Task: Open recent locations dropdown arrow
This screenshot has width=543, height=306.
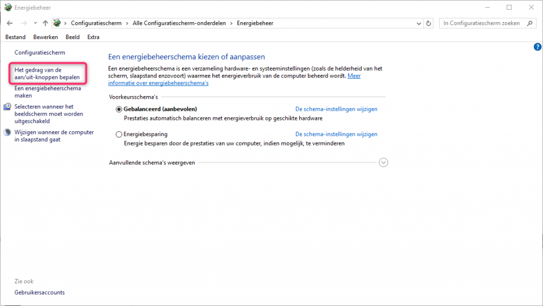Action: click(35, 23)
